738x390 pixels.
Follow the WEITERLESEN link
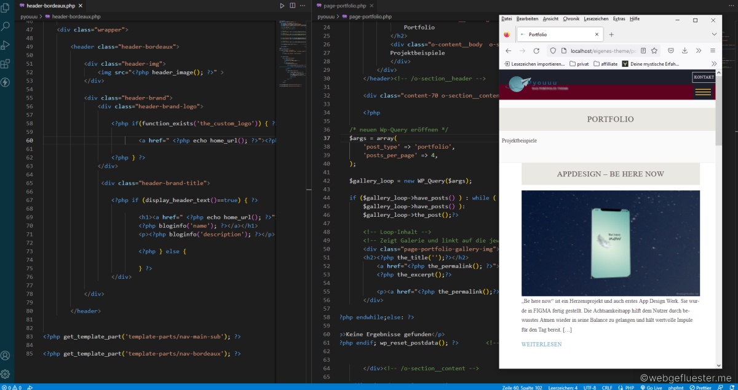(x=541, y=345)
